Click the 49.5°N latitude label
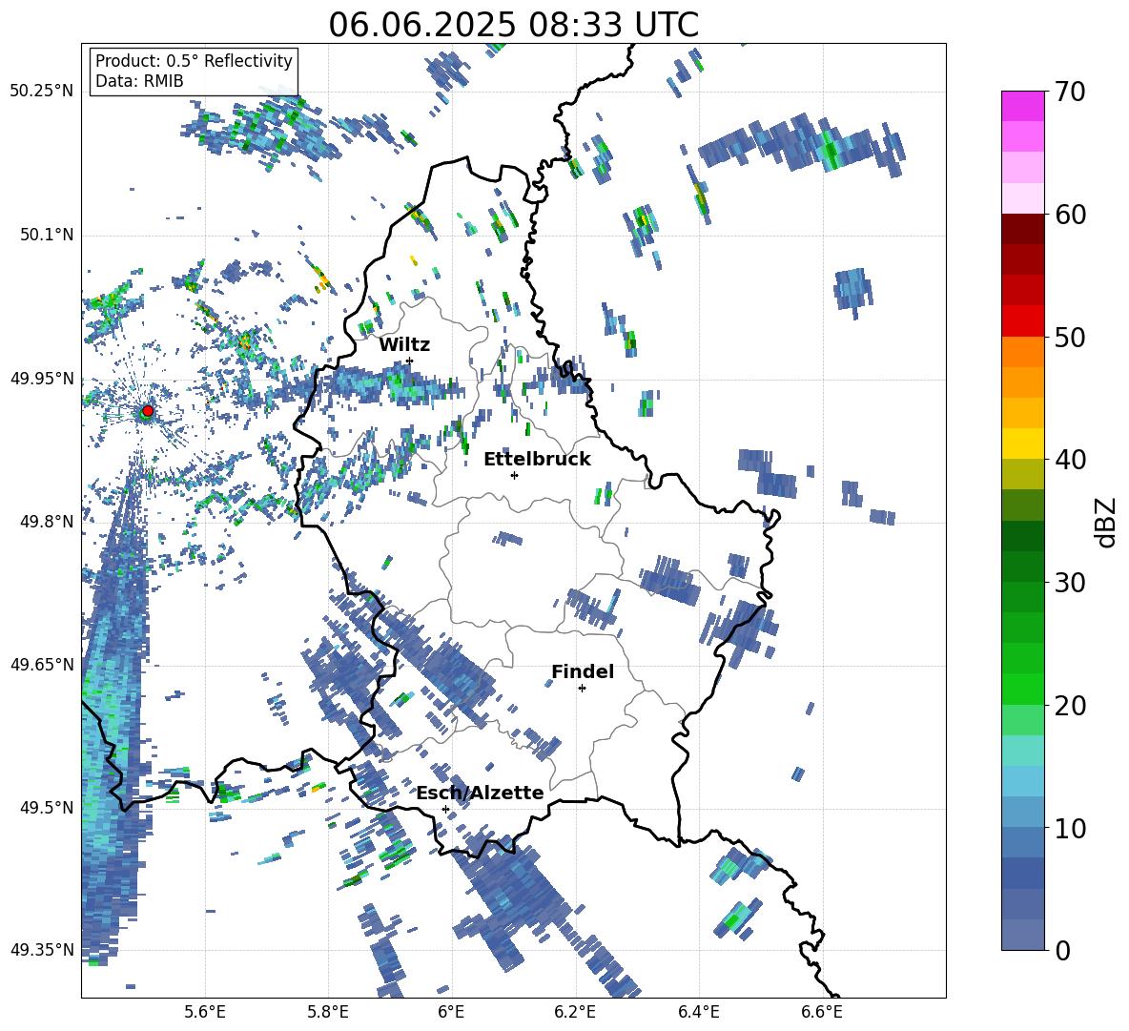This screenshot has width=1129, height=1031. [x=46, y=807]
